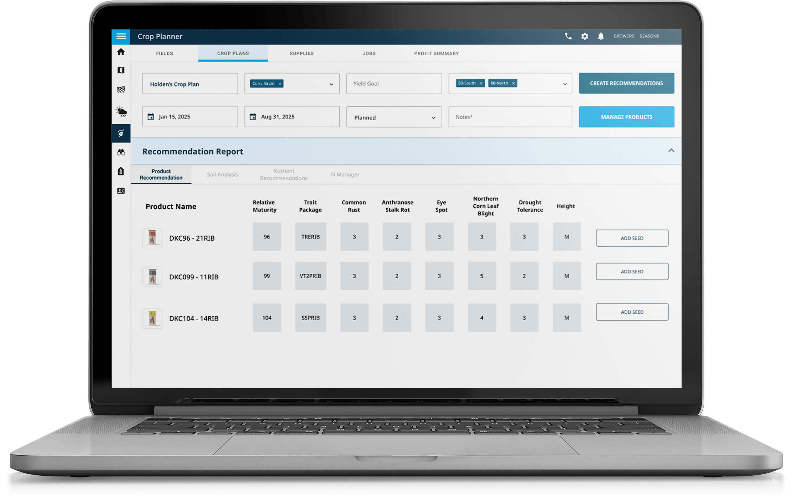Screen dimensions: 793x496
Task: Remove the Corn, Grain tag
Action: [280, 84]
